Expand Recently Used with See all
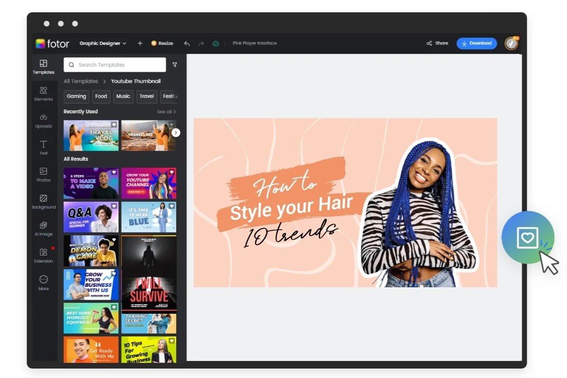Screen dimensions: 567x378 [166, 112]
